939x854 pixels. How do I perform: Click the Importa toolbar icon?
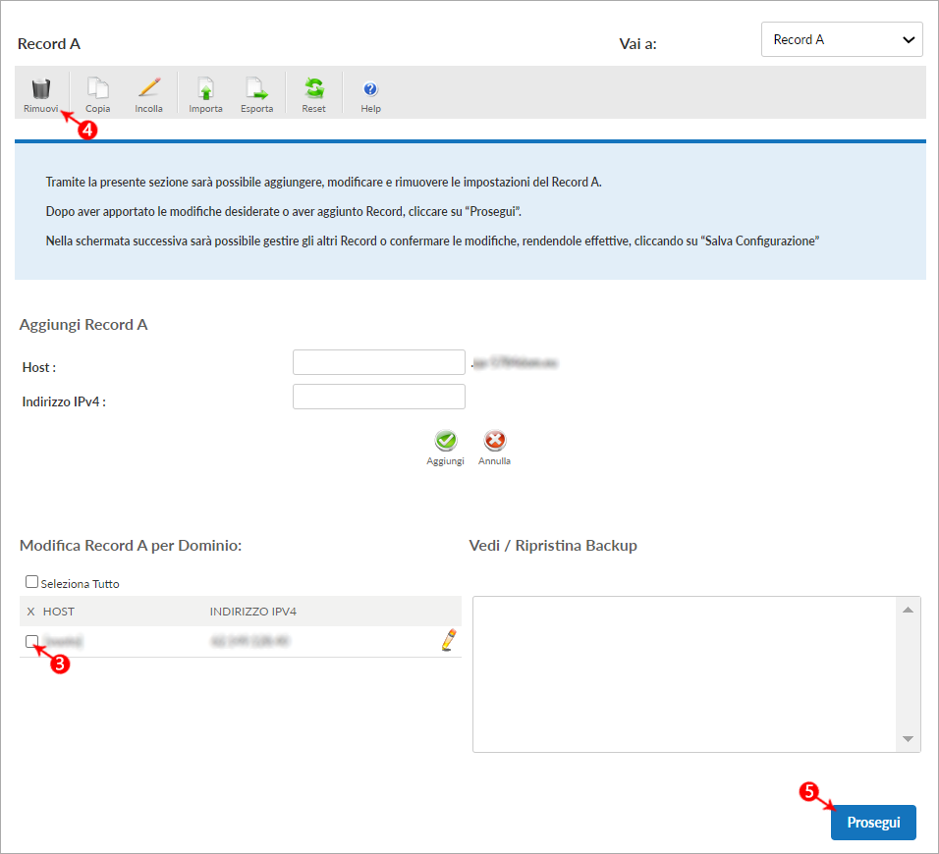tap(205, 88)
